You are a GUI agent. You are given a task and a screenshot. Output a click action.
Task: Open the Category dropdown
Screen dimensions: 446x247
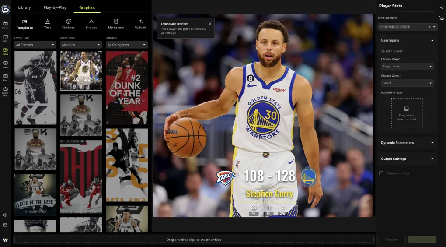(x=127, y=45)
